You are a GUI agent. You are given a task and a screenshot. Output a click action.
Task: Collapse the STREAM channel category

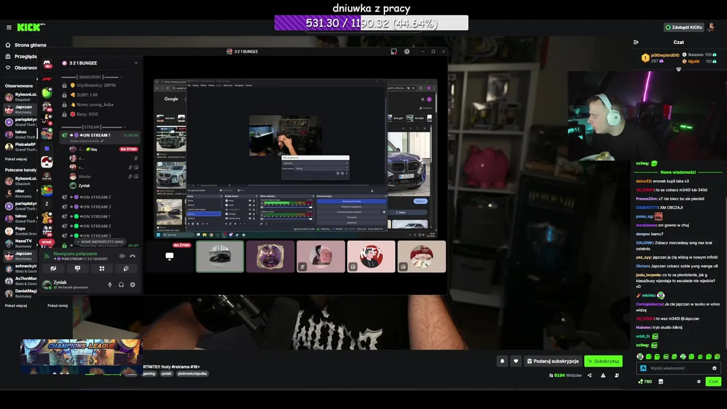coord(91,127)
